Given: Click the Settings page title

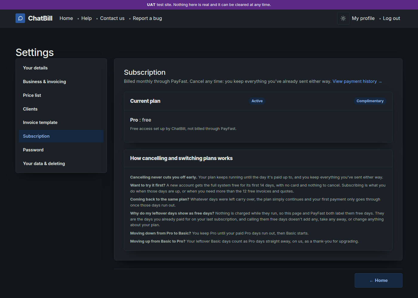Looking at the screenshot, I should click(35, 52).
